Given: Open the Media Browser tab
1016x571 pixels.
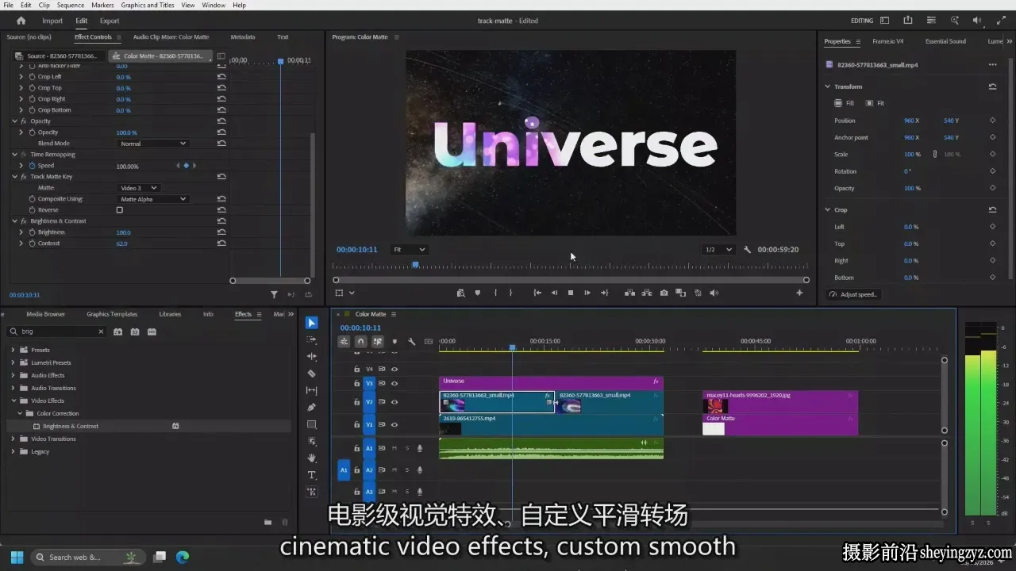Looking at the screenshot, I should tap(45, 314).
